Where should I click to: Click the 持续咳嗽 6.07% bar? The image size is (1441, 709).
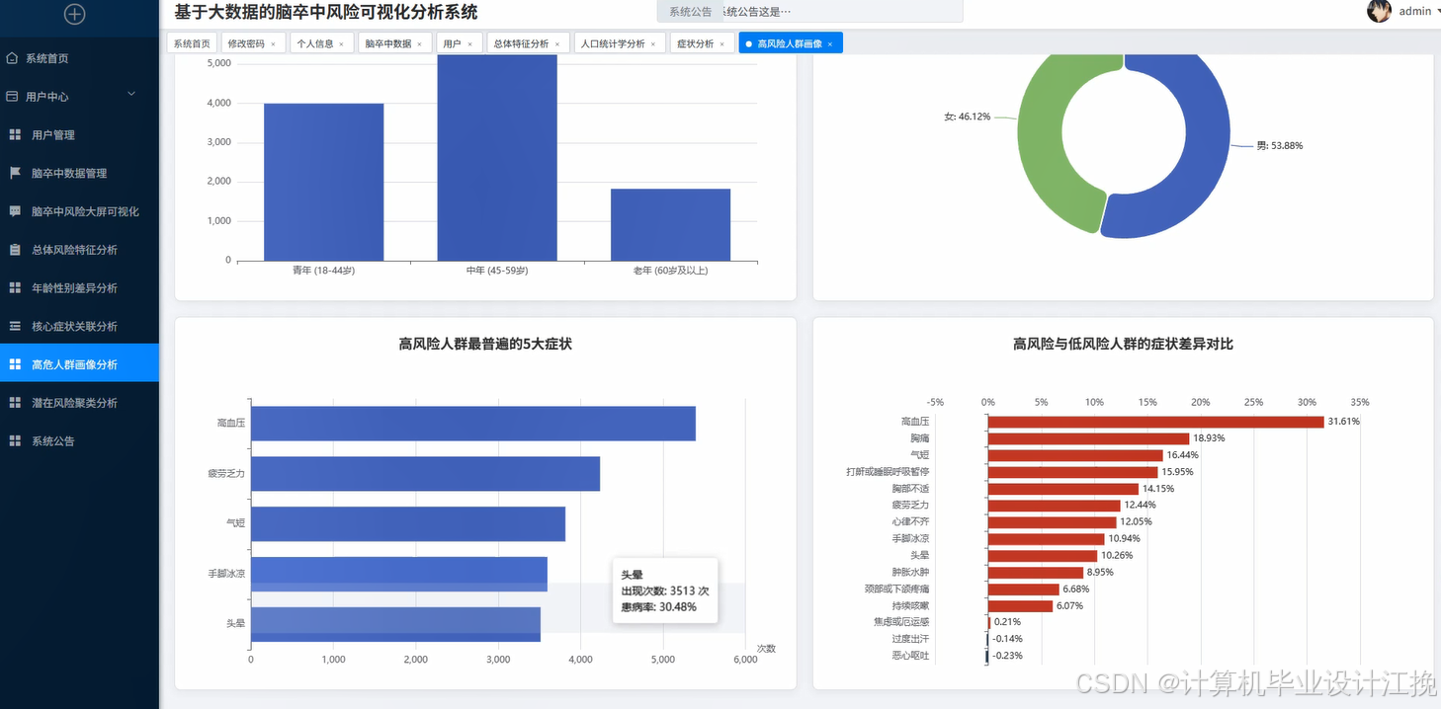pyautogui.click(x=1020, y=606)
